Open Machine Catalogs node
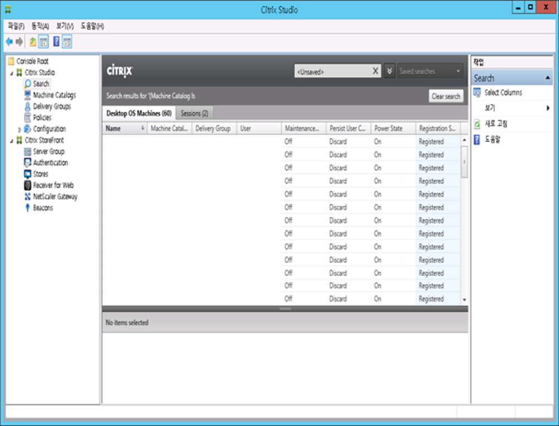The image size is (559, 426). (x=54, y=95)
